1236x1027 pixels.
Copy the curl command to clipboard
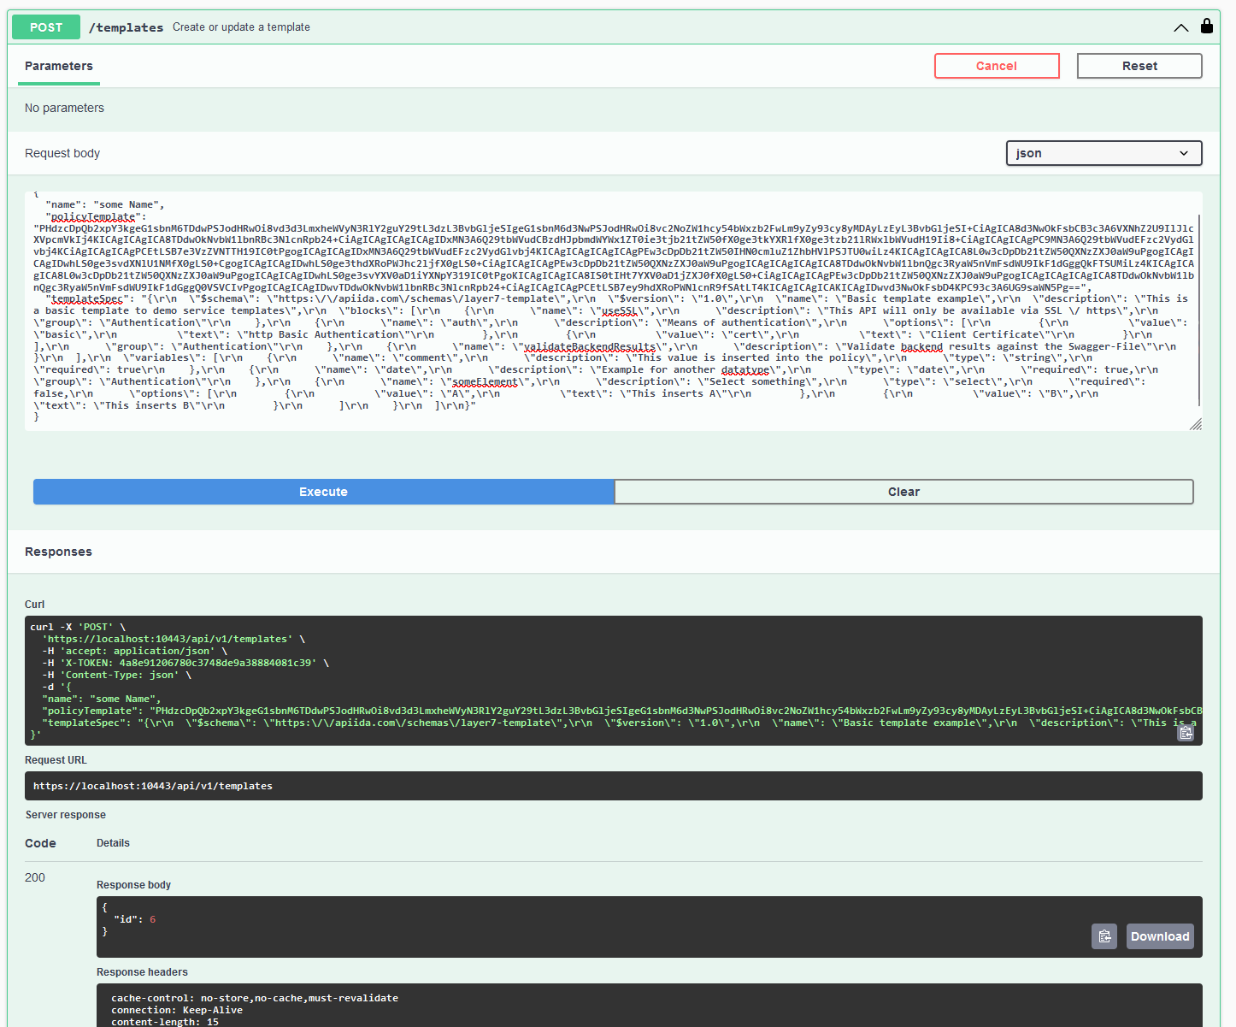[1186, 733]
